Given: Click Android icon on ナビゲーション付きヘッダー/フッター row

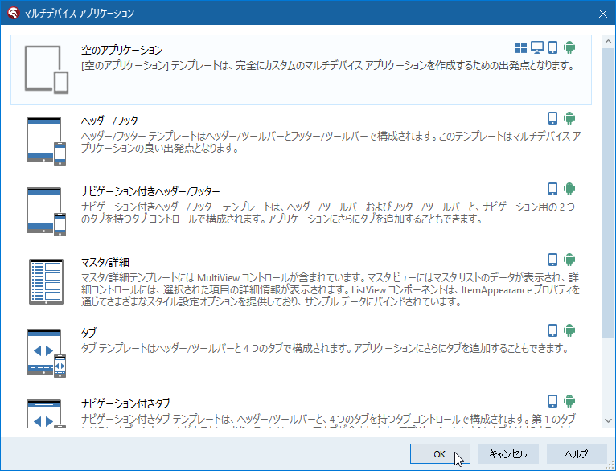Looking at the screenshot, I should [x=569, y=189].
